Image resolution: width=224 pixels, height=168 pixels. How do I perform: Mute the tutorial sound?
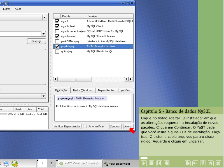click(195, 163)
